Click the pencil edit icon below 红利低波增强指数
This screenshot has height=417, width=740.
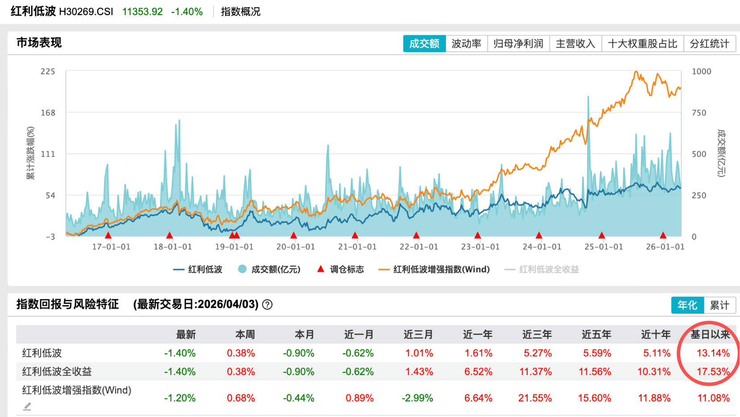click(x=27, y=406)
